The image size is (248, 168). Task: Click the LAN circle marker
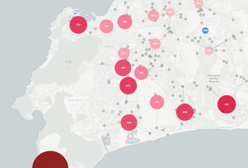[x=123, y=68]
